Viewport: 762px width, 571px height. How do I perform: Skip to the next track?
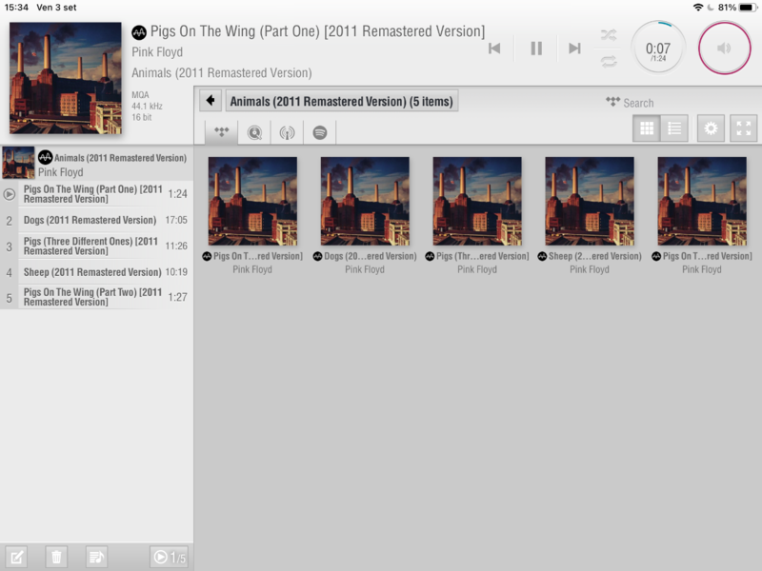point(574,48)
